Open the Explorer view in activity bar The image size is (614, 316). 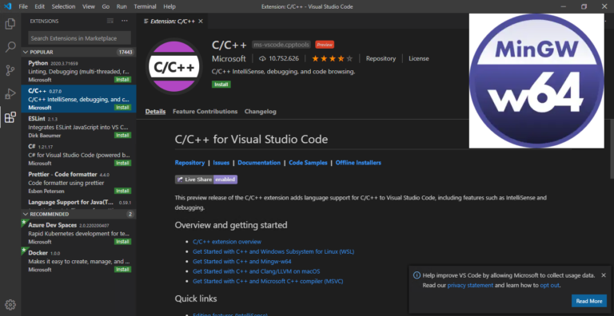[10, 24]
